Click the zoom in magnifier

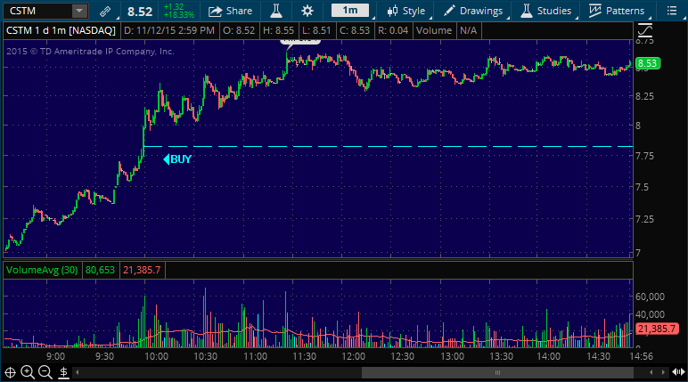[x=28, y=372]
